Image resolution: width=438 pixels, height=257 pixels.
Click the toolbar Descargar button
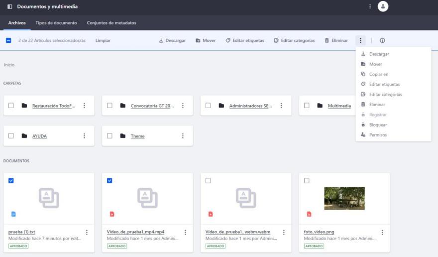click(172, 40)
